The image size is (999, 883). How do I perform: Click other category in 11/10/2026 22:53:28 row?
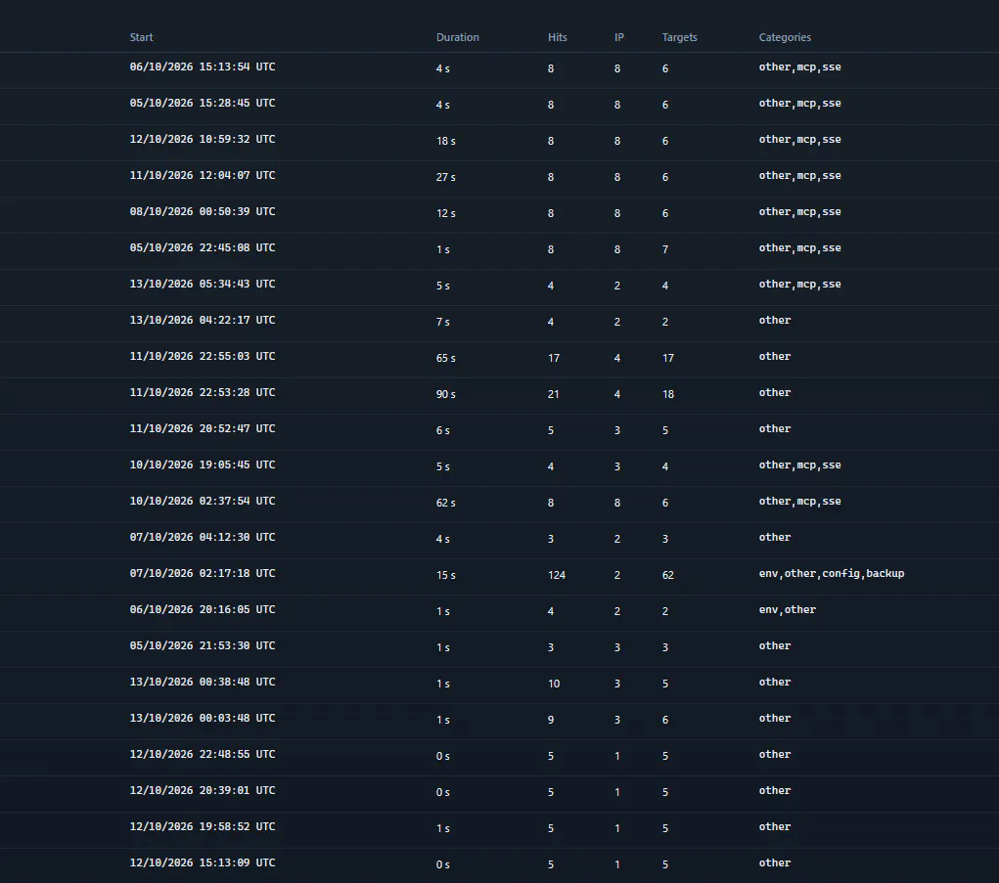(775, 393)
